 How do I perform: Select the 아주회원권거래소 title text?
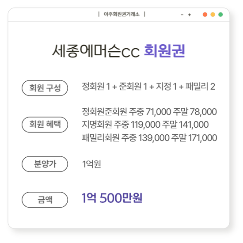121,14
